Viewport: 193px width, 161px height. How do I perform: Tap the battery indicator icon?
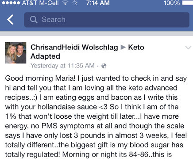pyautogui.click(x=187, y=3)
